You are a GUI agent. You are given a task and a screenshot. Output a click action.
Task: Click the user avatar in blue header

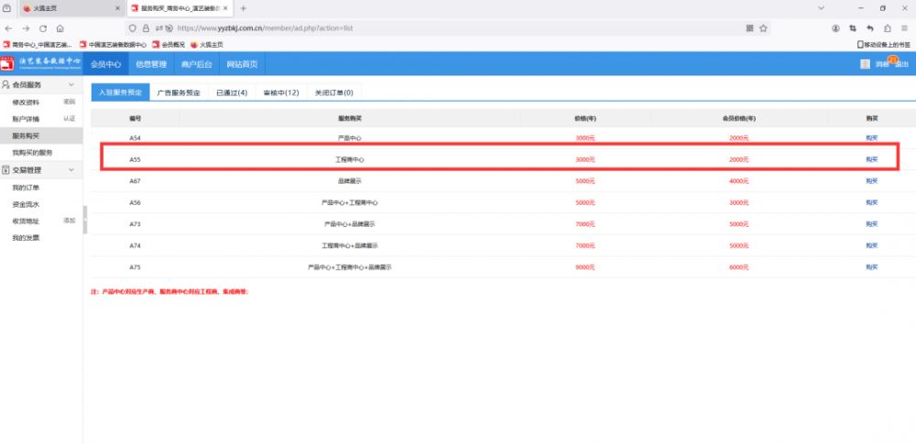[x=865, y=64]
